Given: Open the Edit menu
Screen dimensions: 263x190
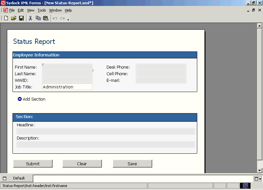Looking at the screenshot, I should 21,10.
